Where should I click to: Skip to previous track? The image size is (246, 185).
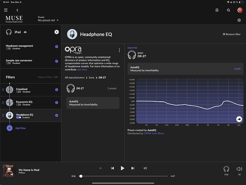(112, 168)
